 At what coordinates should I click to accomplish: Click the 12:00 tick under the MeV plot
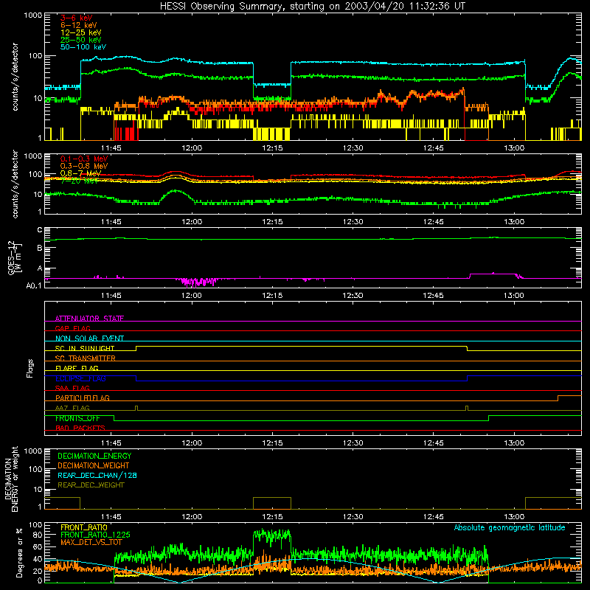pyautogui.click(x=192, y=222)
